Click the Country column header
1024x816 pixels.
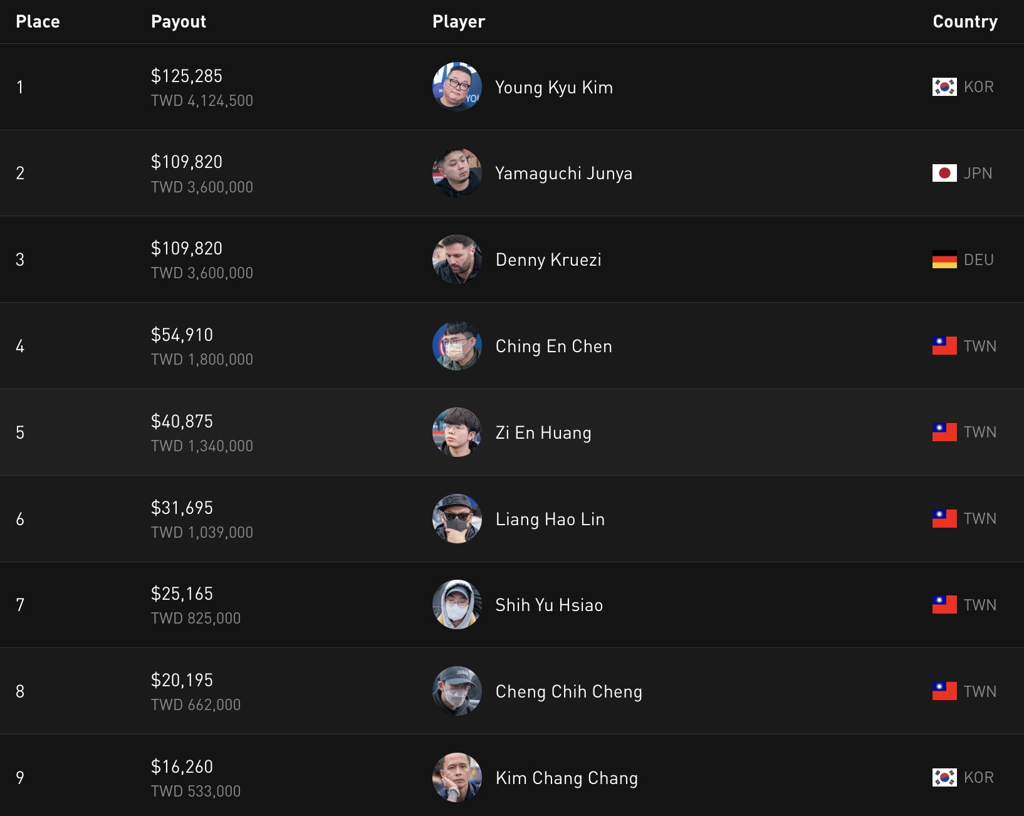964,22
